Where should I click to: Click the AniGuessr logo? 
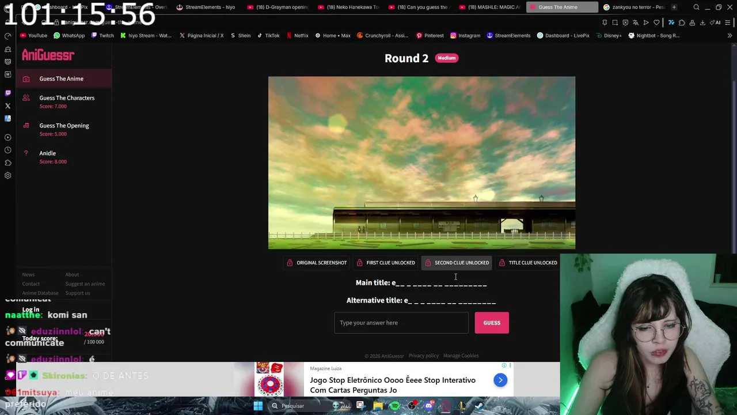tap(48, 55)
